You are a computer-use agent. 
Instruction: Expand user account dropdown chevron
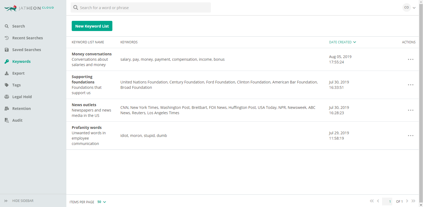point(414,8)
